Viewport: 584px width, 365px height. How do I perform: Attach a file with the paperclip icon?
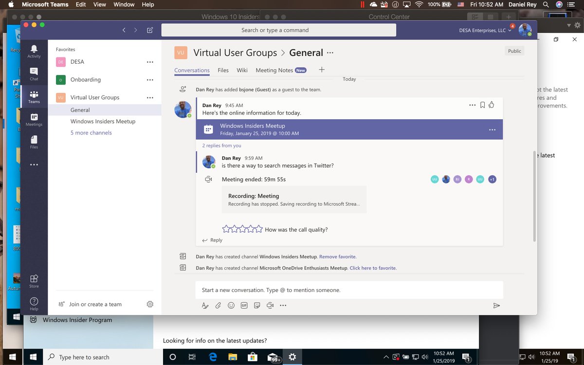point(218,306)
